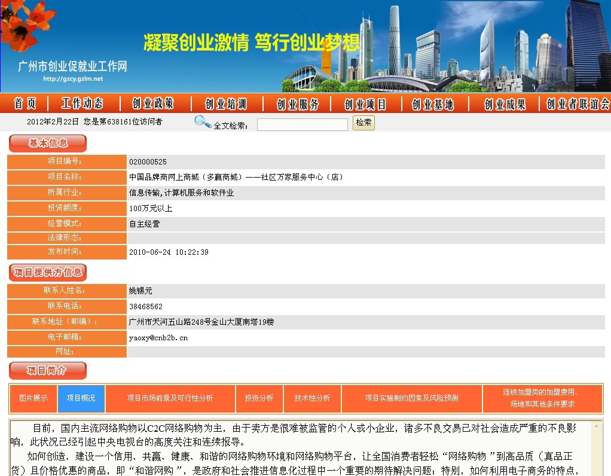Click the magnifying glass search icon
This screenshot has width=611, height=476.
pos(202,122)
